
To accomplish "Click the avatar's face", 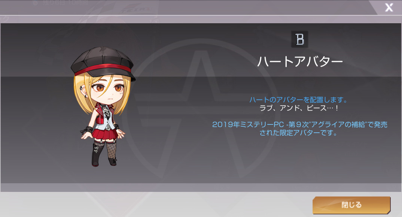I will click(x=108, y=91).
